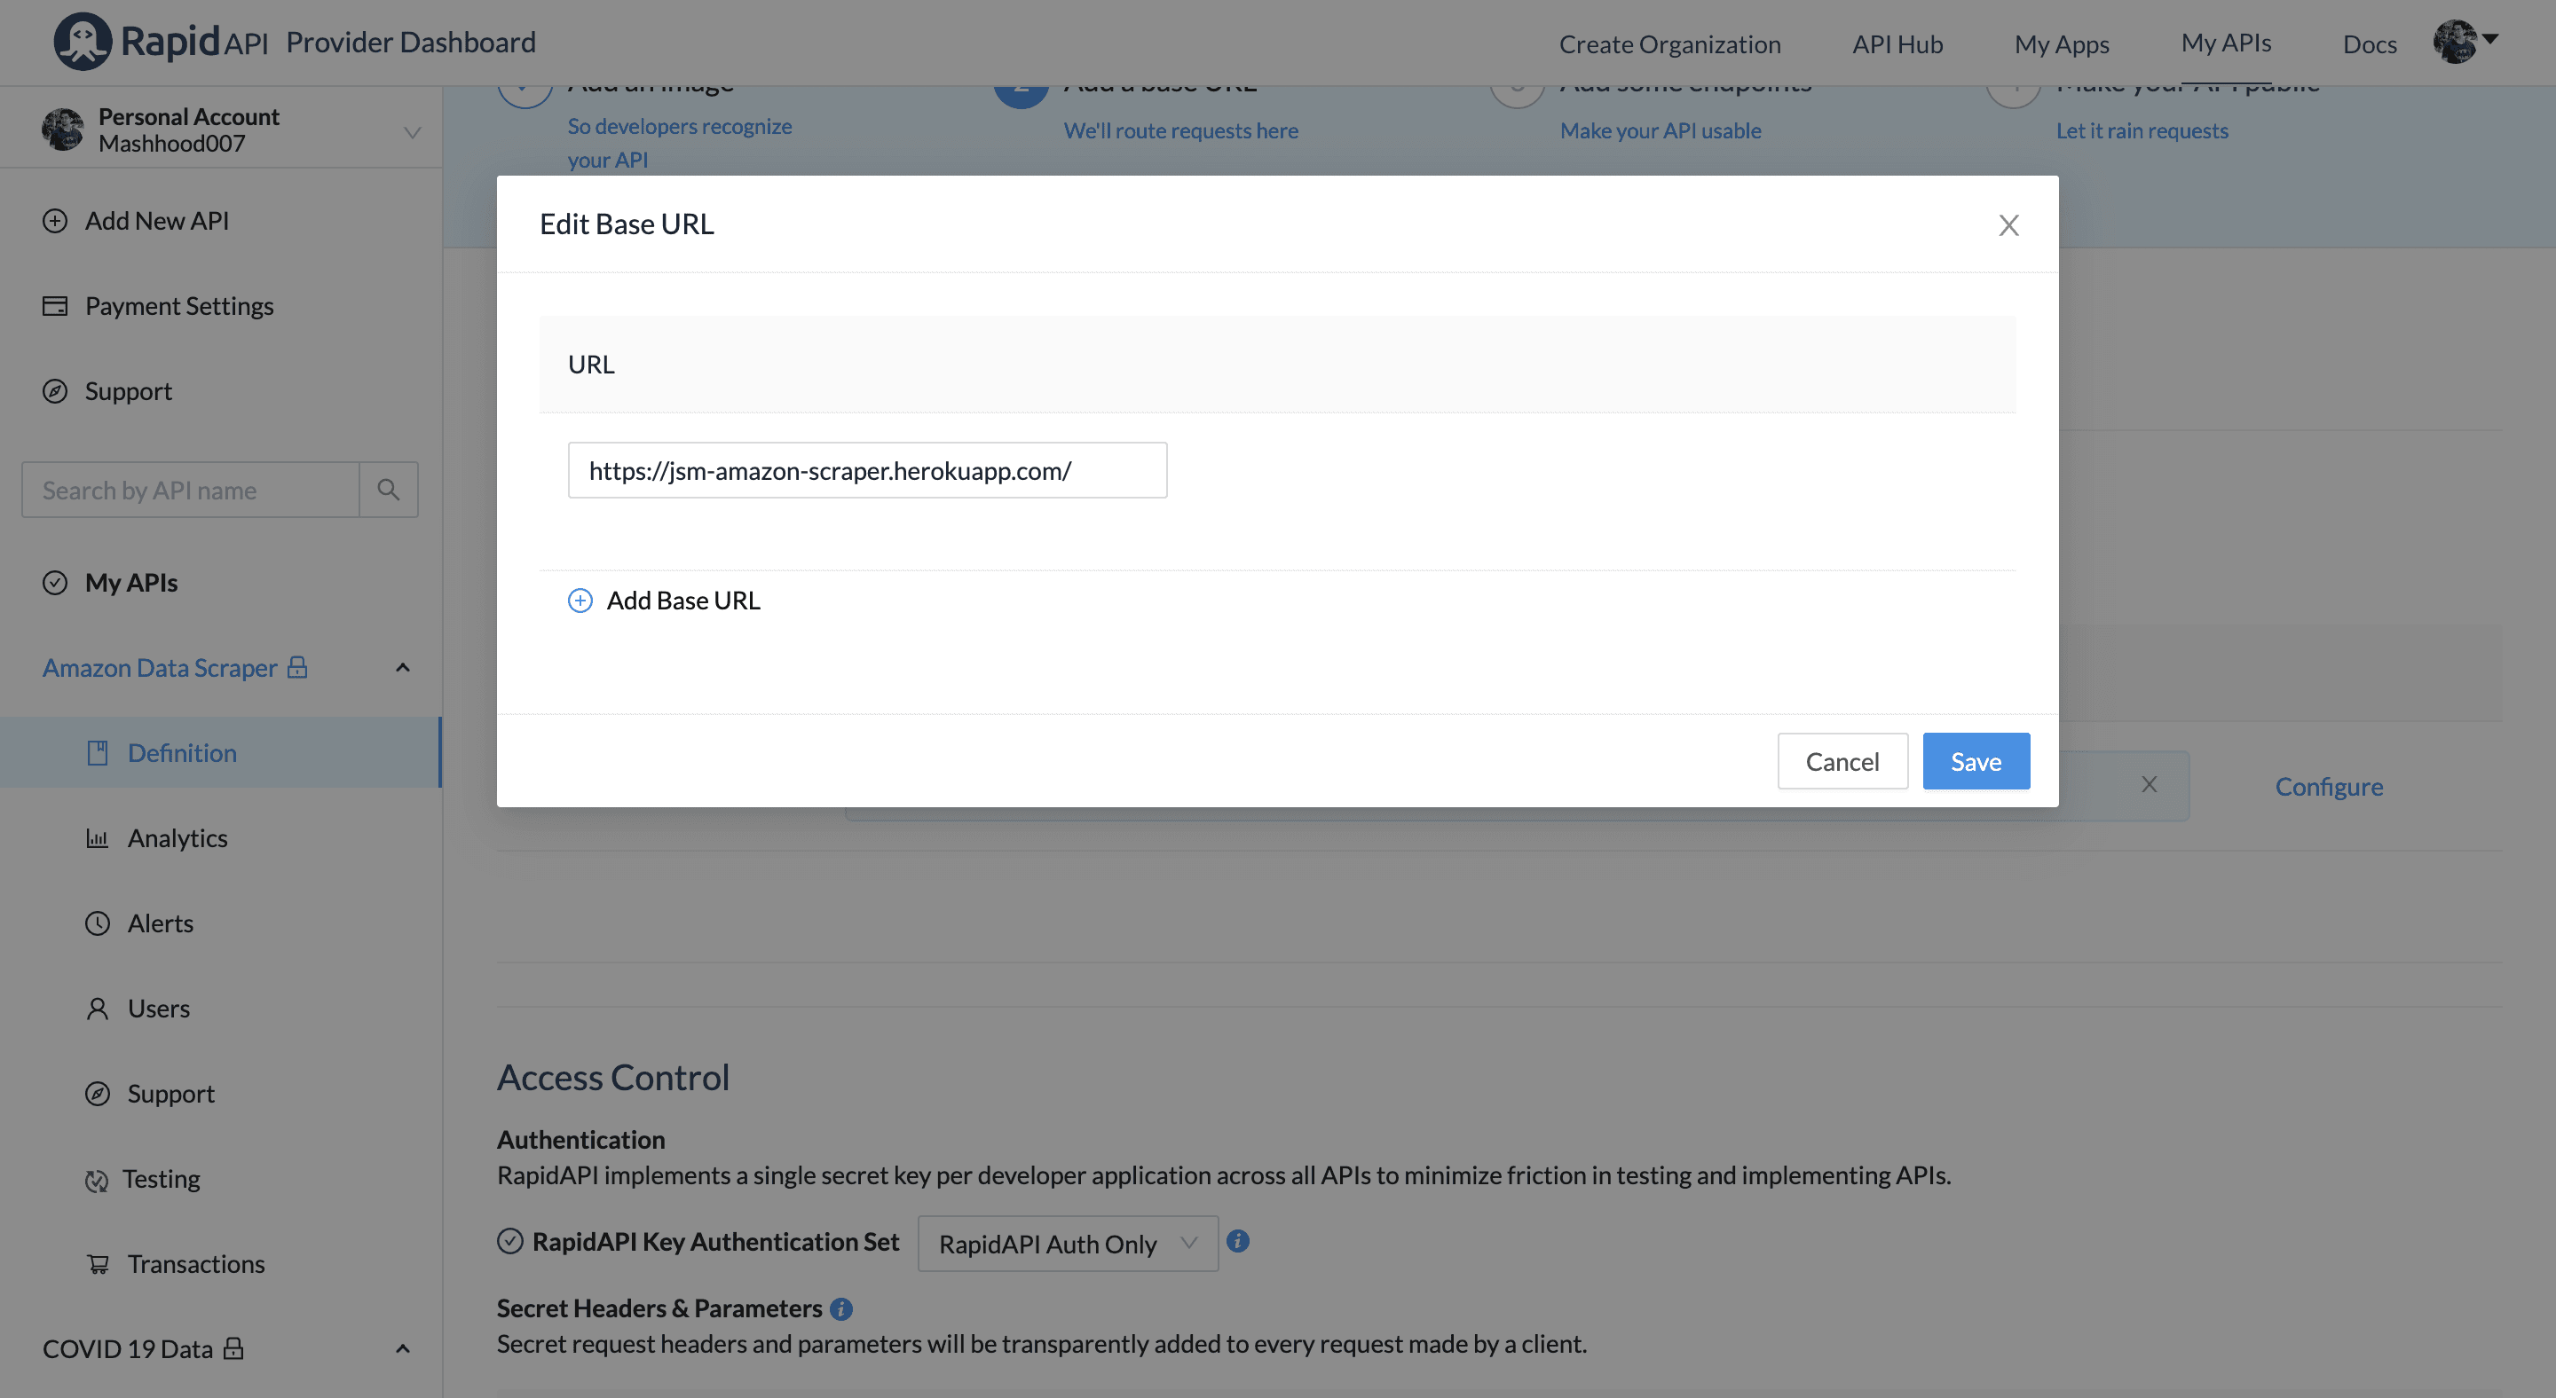Click the info icon beside RapidAPI Auth Only

[1237, 1240]
